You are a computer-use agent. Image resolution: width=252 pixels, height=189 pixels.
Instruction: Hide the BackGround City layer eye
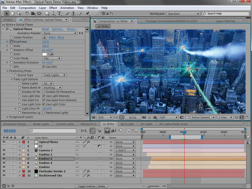pyautogui.click(x=4, y=175)
